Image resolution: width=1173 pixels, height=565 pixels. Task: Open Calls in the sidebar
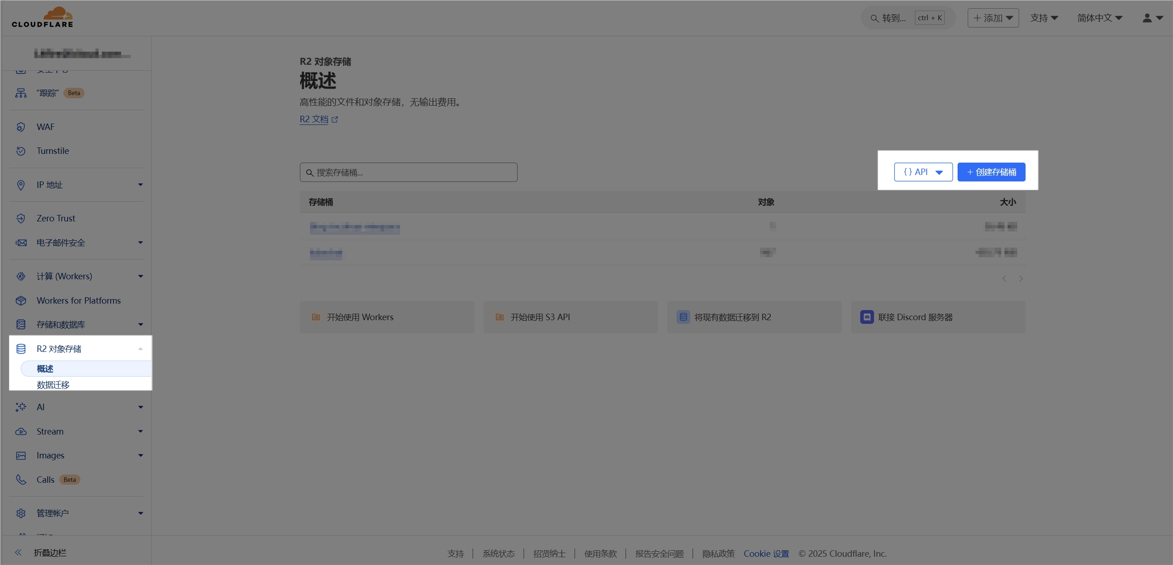pos(45,480)
